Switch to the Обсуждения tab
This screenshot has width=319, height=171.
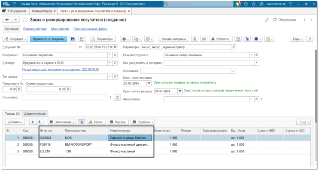pos(14,11)
